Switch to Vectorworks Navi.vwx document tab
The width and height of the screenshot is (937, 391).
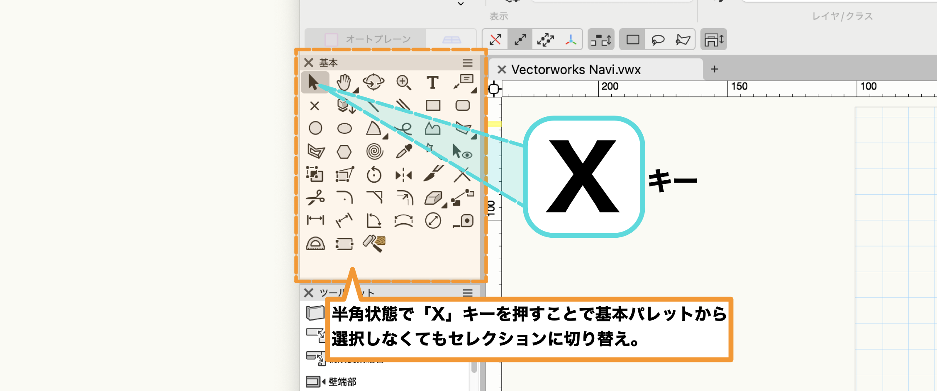(x=576, y=70)
